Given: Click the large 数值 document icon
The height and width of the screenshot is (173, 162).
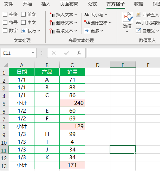Looking at the screenshot, I should coord(128,17).
